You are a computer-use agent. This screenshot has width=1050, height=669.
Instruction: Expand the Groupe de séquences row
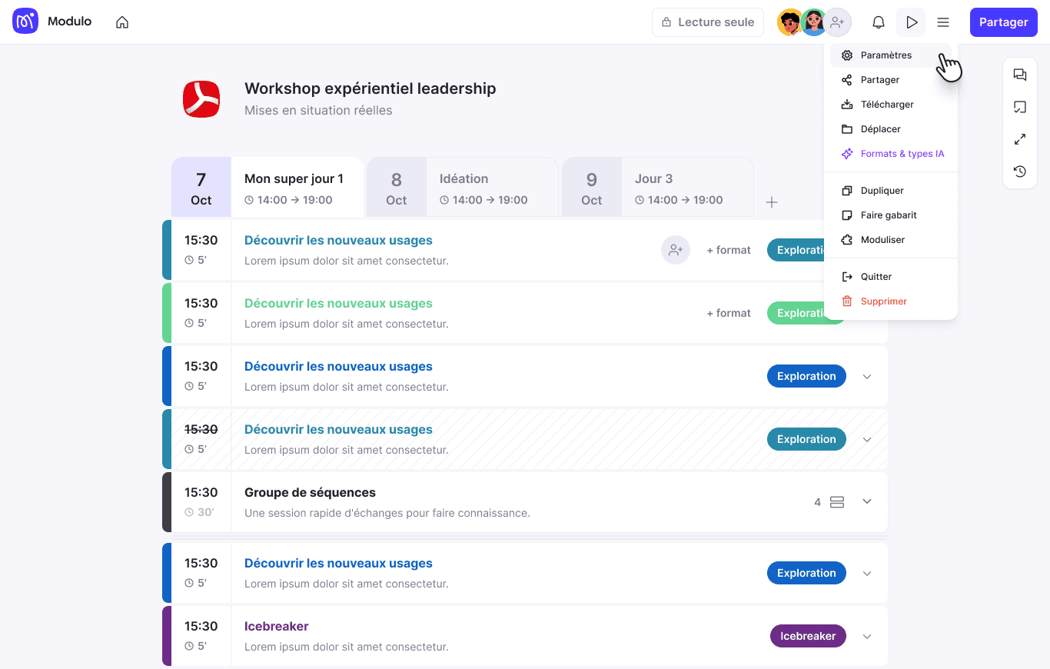click(867, 501)
